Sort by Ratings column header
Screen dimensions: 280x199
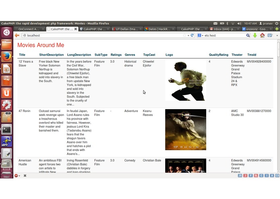116,55
